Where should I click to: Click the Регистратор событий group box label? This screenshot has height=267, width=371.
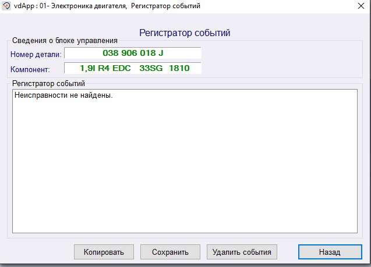pyautogui.click(x=48, y=83)
